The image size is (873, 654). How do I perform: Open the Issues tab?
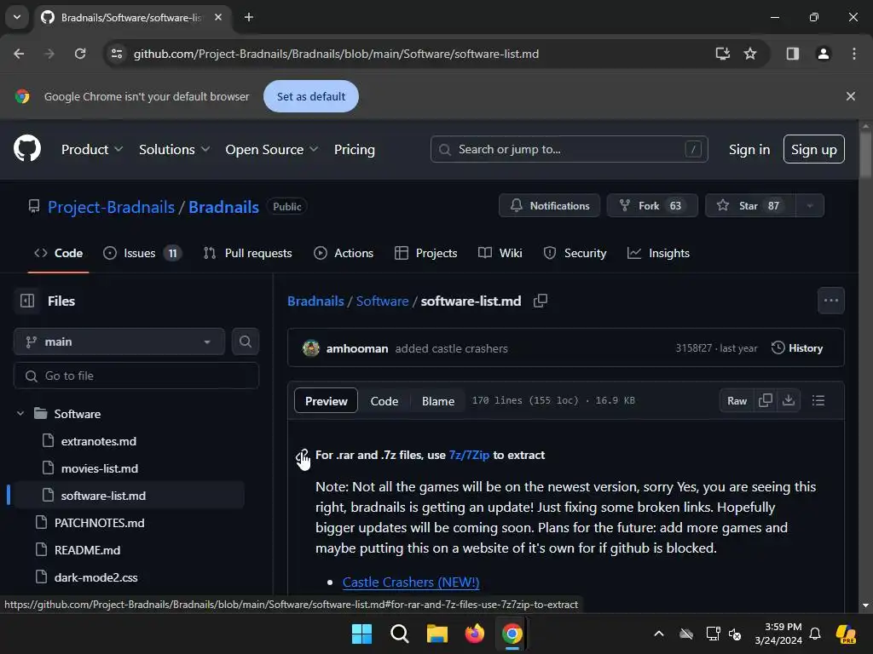[x=142, y=253]
